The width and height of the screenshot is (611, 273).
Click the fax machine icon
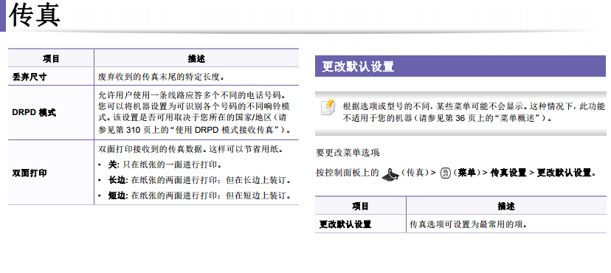point(391,174)
